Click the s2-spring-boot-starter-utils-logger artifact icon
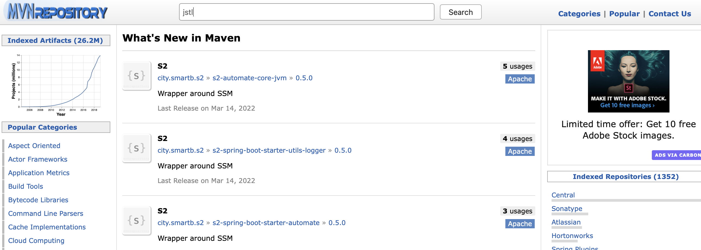 [x=136, y=148]
